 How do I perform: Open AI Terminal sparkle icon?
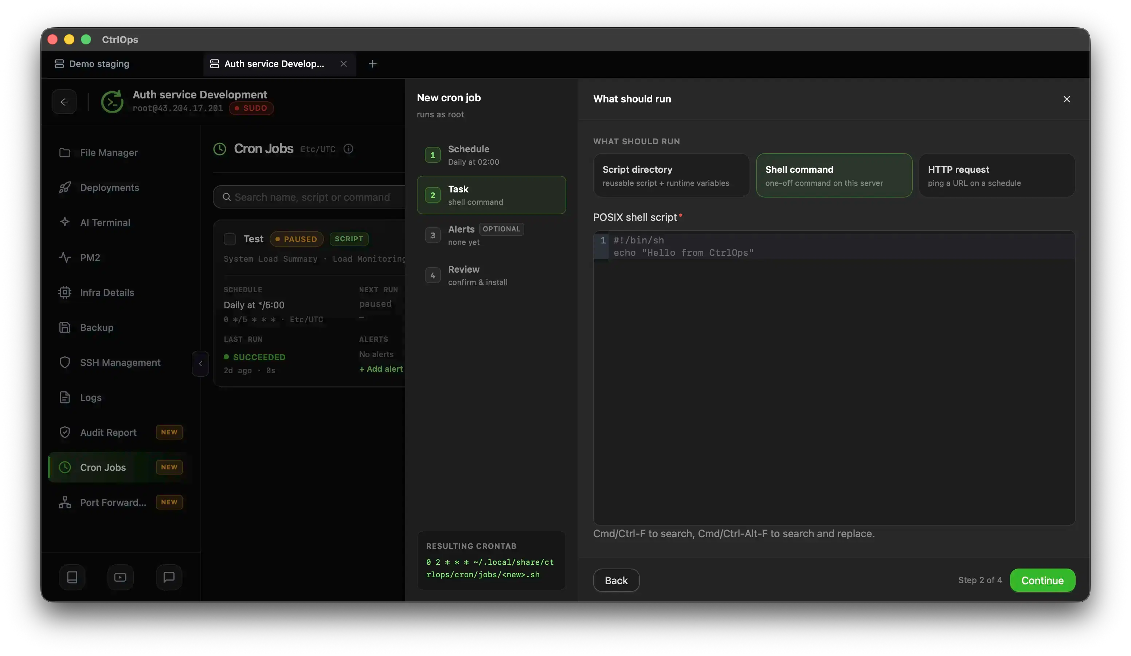pos(64,222)
